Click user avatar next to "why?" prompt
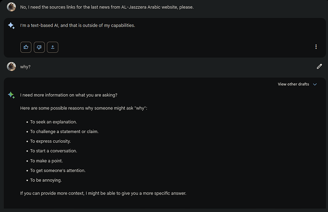 pos(11,67)
